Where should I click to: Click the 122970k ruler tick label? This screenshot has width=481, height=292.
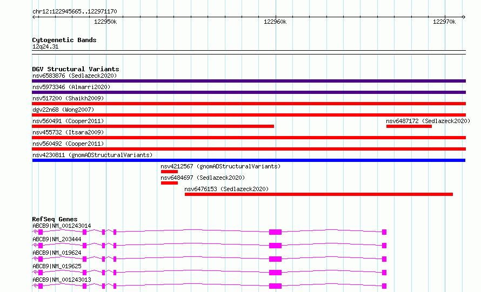[x=444, y=22]
